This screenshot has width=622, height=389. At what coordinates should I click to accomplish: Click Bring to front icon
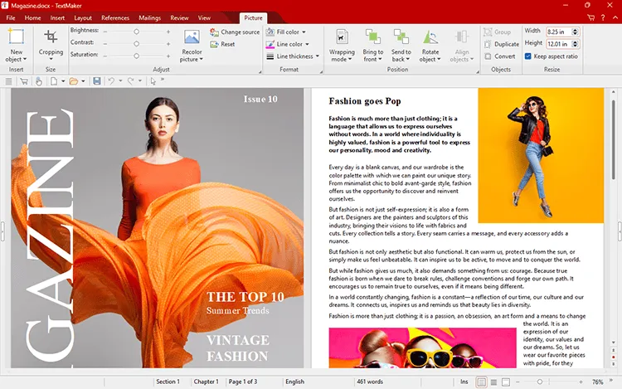pyautogui.click(x=373, y=37)
